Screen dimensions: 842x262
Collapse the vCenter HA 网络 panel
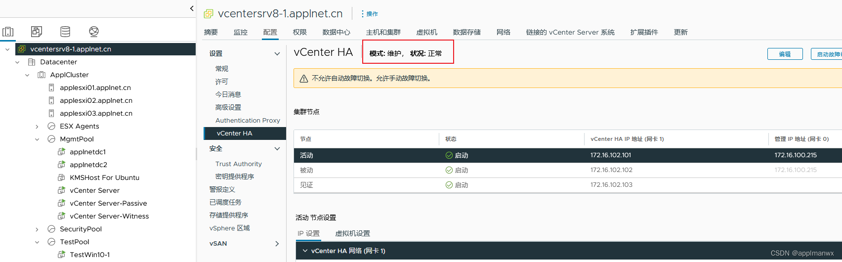305,251
